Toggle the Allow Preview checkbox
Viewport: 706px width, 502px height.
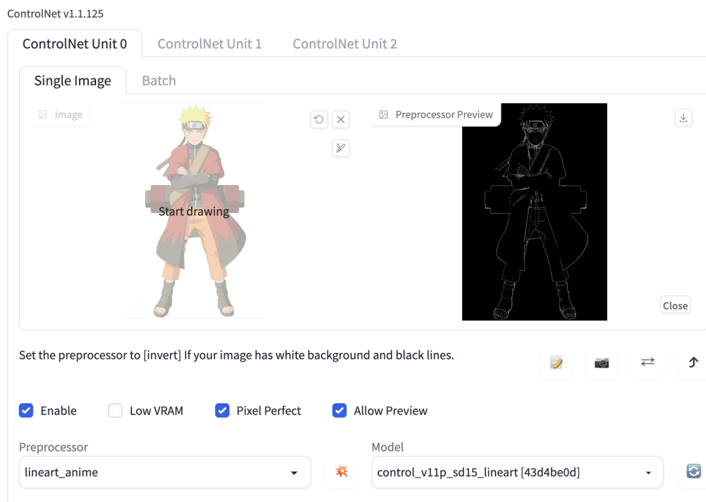(339, 410)
